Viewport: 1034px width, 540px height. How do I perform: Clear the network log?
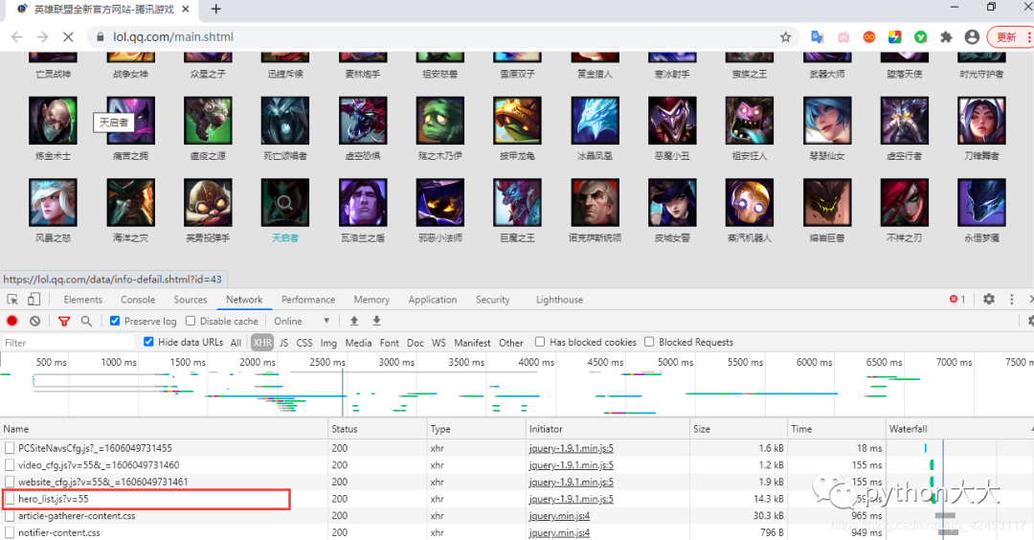35,321
